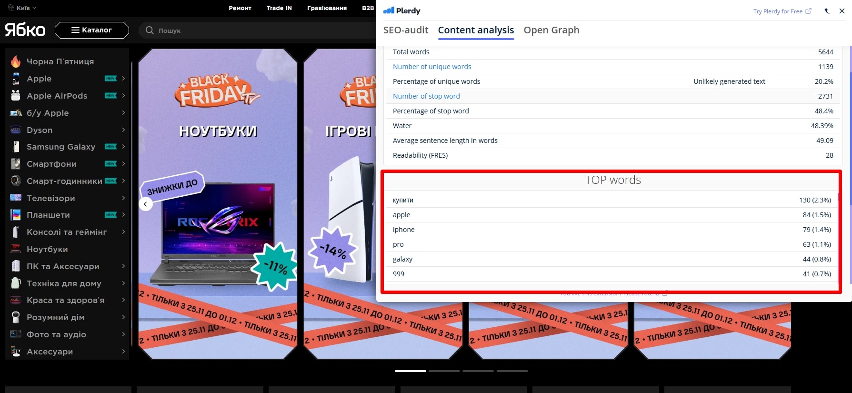Click the ПК та Аксесуари icon
The height and width of the screenshot is (393, 852).
point(16,266)
